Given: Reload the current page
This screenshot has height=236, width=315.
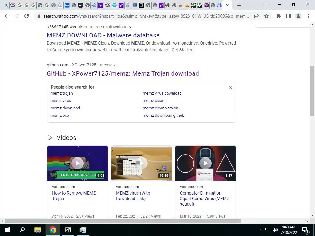Looking at the screenshot, I should (x=26, y=16).
